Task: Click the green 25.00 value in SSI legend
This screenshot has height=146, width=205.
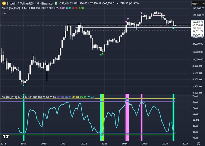Action: click(x=83, y=97)
